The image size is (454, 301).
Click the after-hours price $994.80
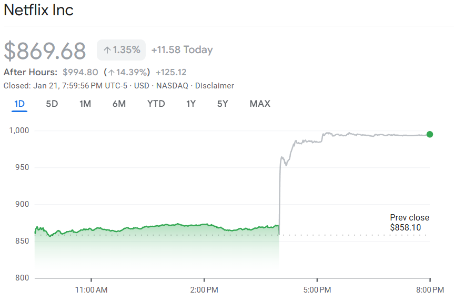80,72
